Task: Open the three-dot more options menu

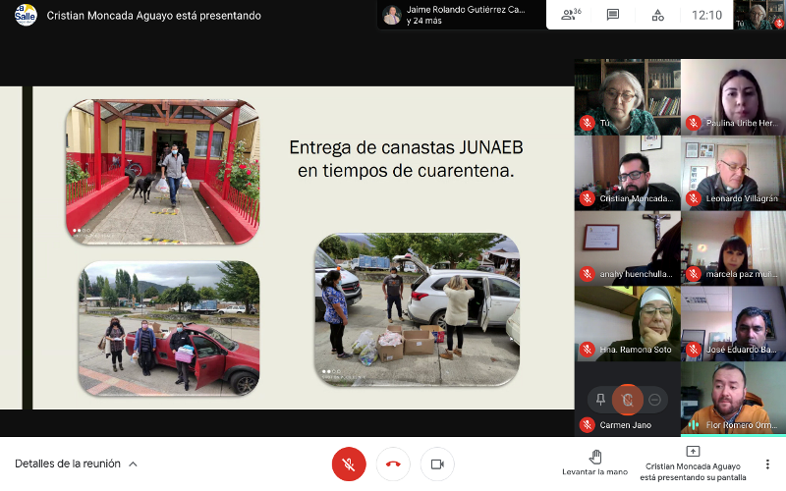Action: 767,464
